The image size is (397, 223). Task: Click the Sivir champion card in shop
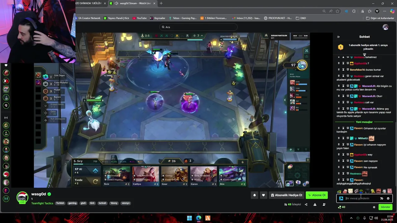tap(117, 176)
